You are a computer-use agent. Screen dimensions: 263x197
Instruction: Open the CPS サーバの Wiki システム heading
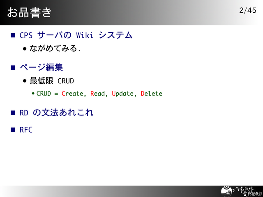tap(76, 35)
